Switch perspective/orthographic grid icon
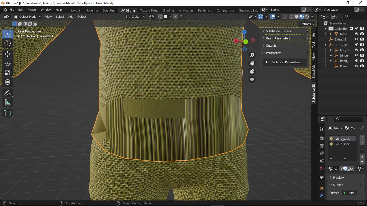 click(x=252, y=79)
